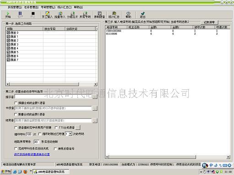Toggle 通道 7 channel checkbox

pos(8,60)
